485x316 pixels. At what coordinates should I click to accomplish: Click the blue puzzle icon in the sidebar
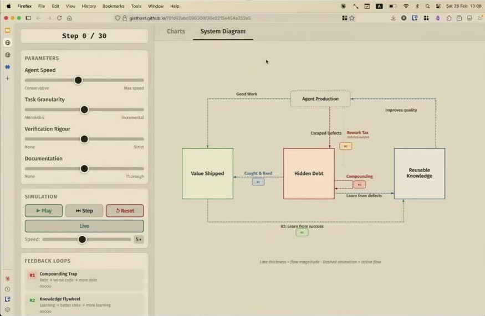8,67
